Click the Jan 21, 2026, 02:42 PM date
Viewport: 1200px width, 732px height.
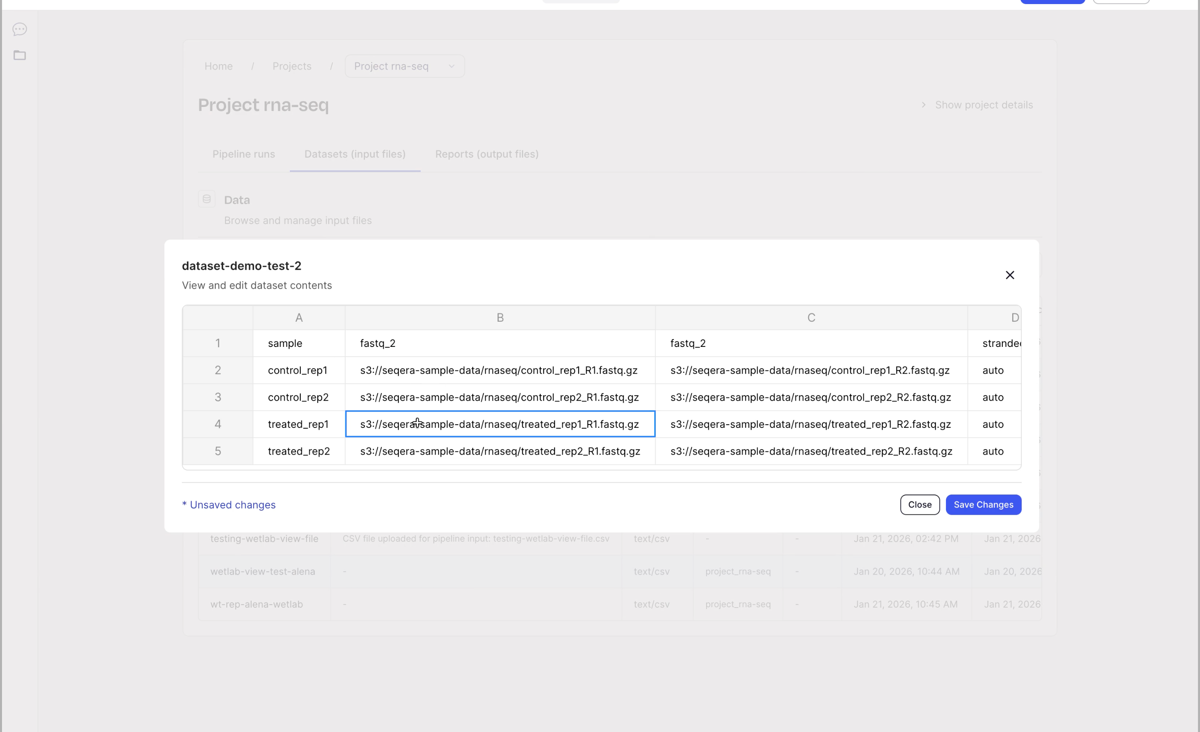click(906, 538)
